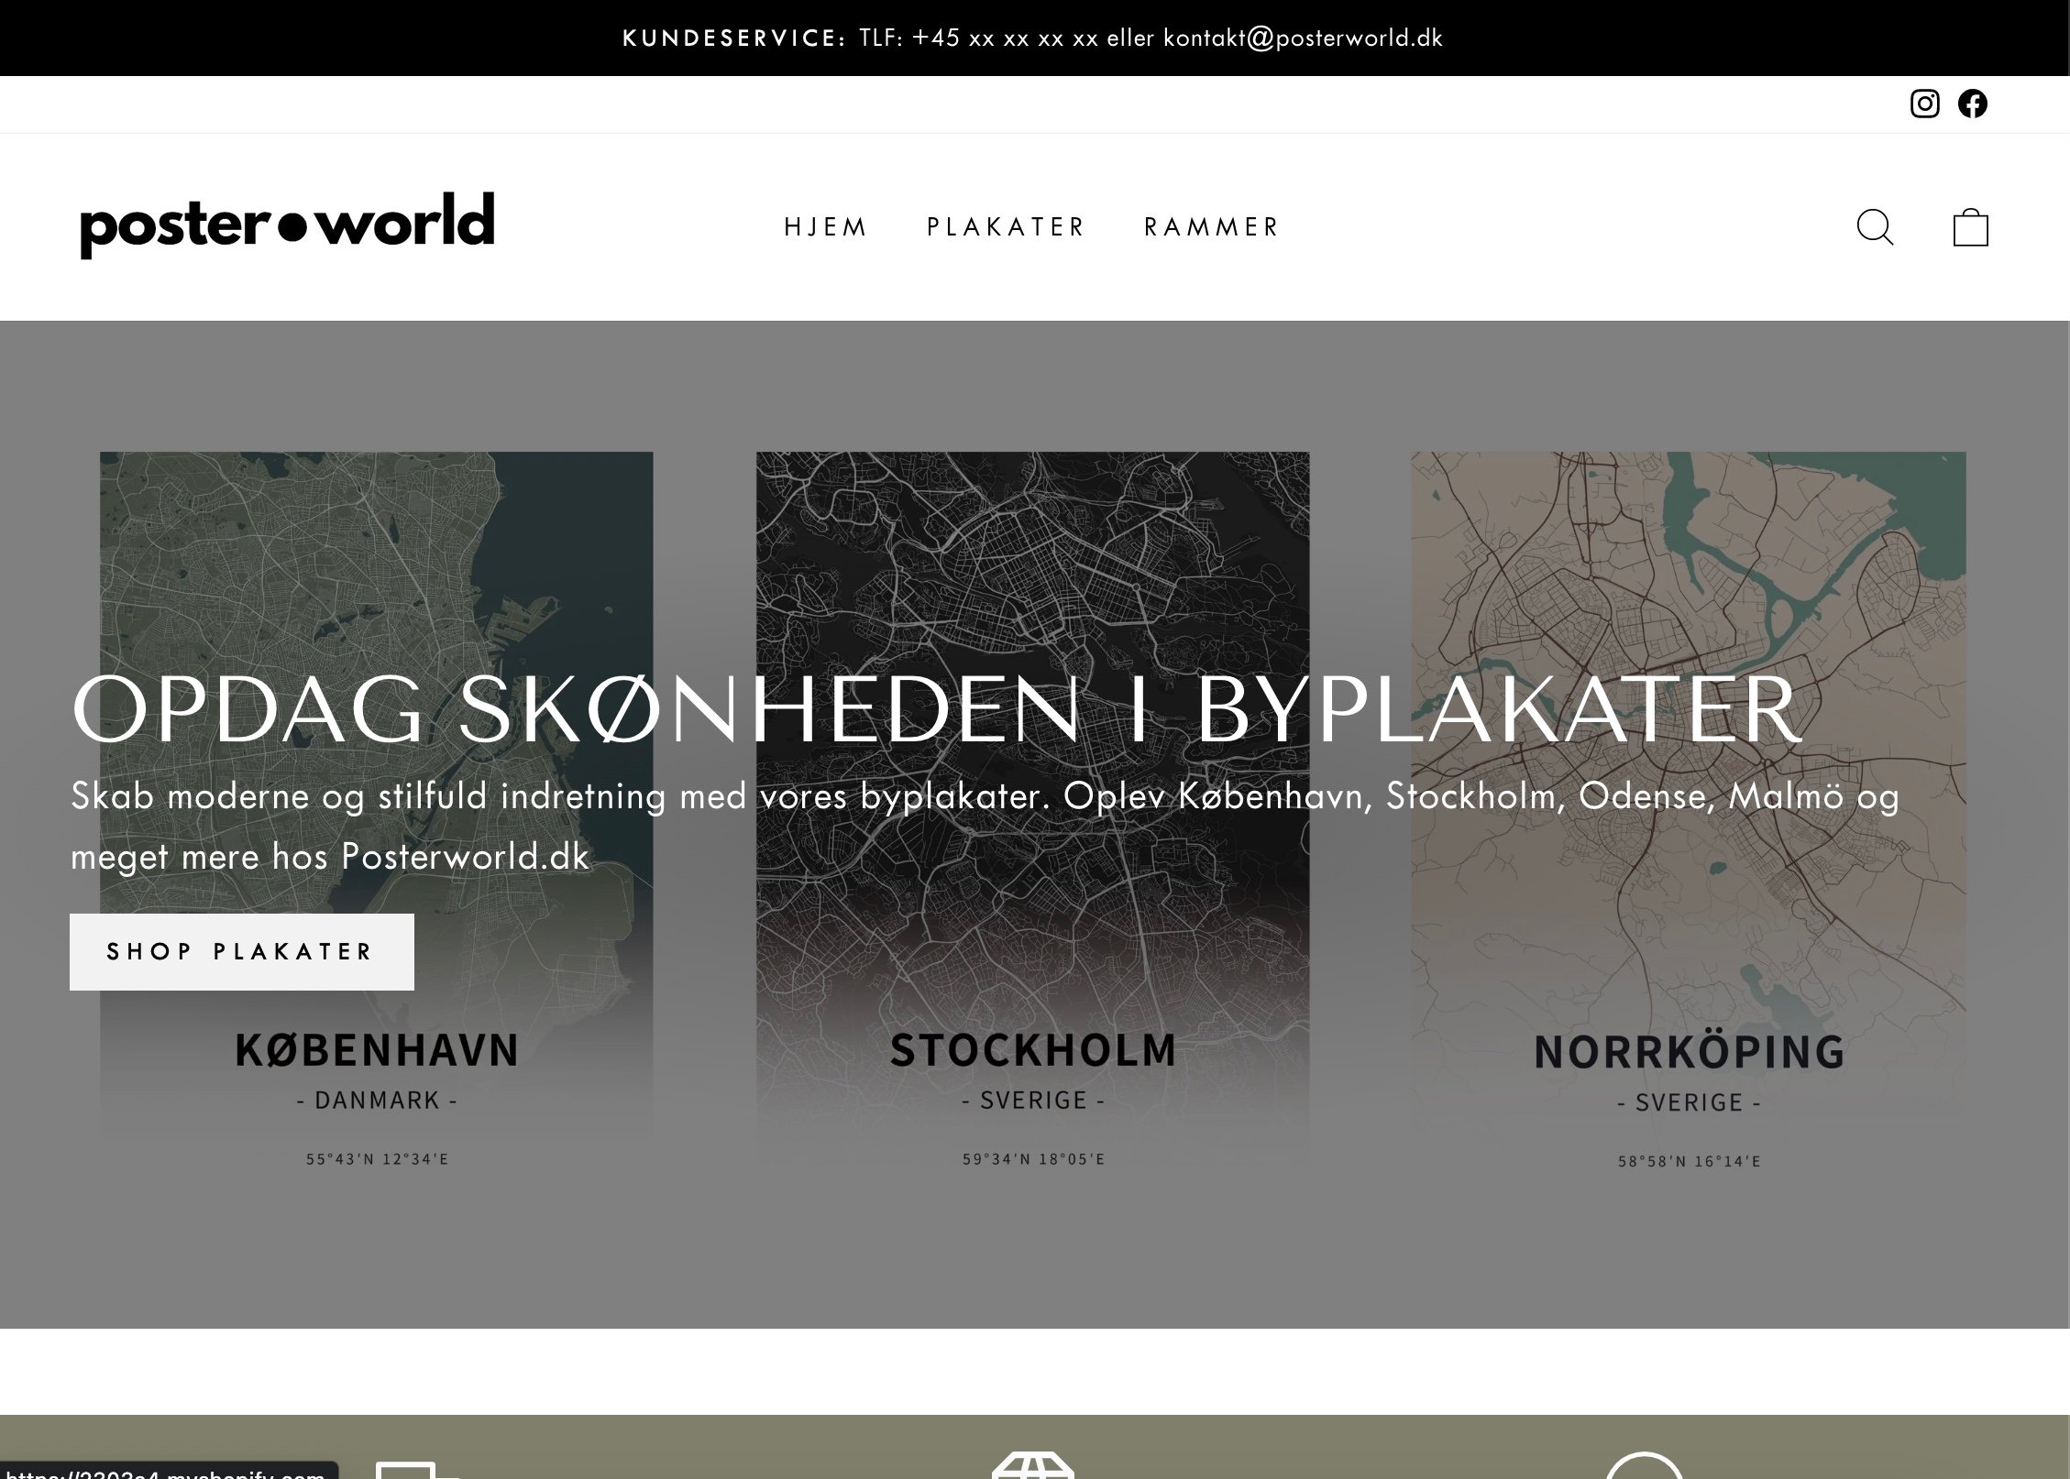The width and height of the screenshot is (2070, 1479).
Task: Open the Instagram profile icon
Action: point(1924,104)
